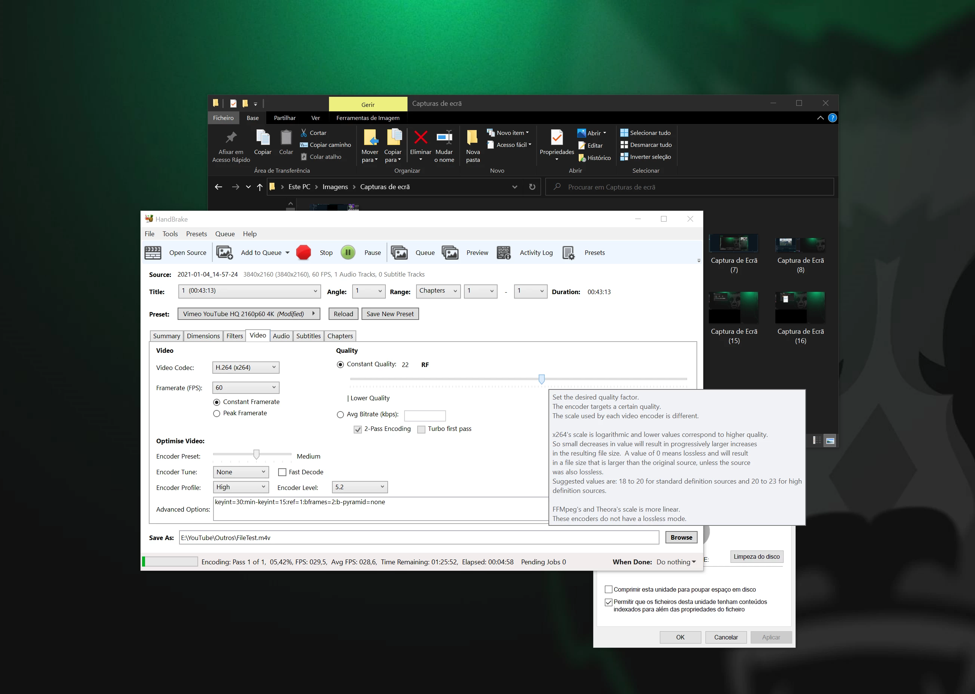Click the Constant Quality slider handle
Viewport: 975px width, 694px height.
point(542,379)
